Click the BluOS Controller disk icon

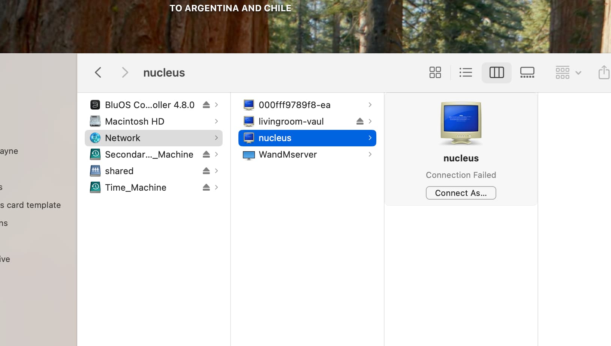click(95, 105)
